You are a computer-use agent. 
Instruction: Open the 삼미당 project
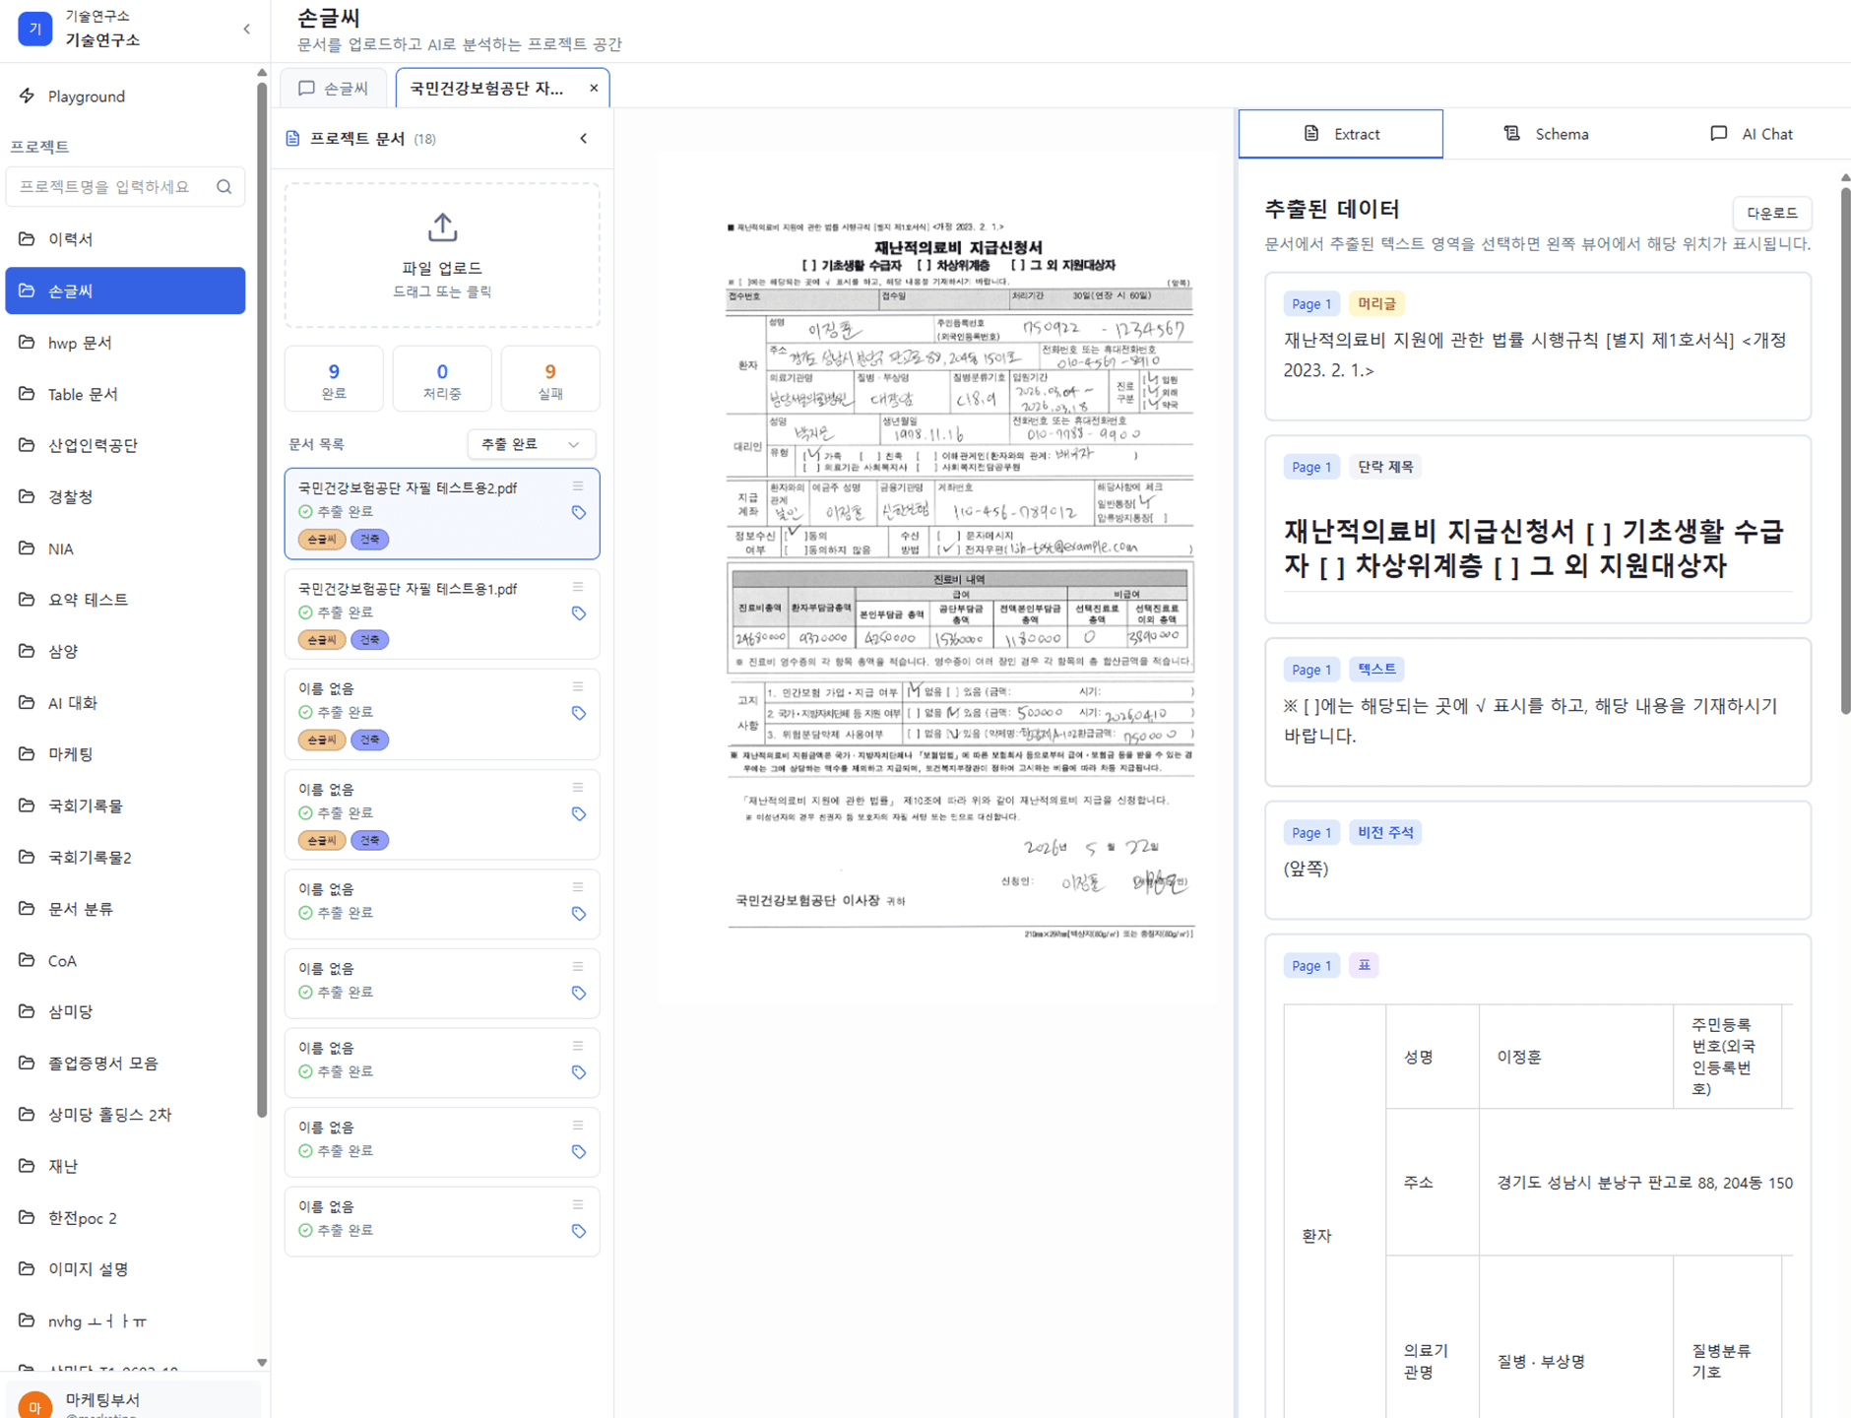[x=125, y=1011]
